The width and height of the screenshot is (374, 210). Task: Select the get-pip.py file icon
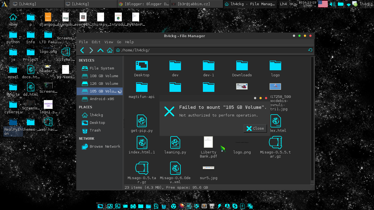142,121
